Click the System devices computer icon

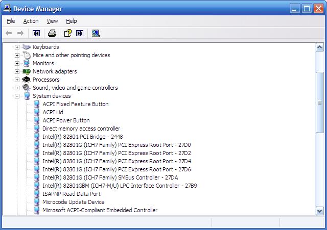coord(27,96)
